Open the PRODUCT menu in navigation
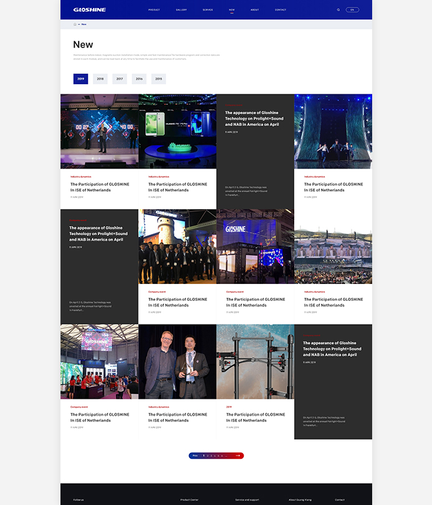432x505 pixels. (x=154, y=10)
